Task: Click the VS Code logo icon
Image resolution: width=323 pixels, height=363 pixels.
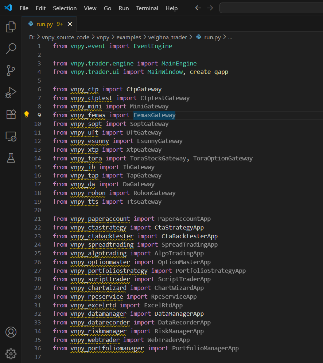Action: coord(8,8)
